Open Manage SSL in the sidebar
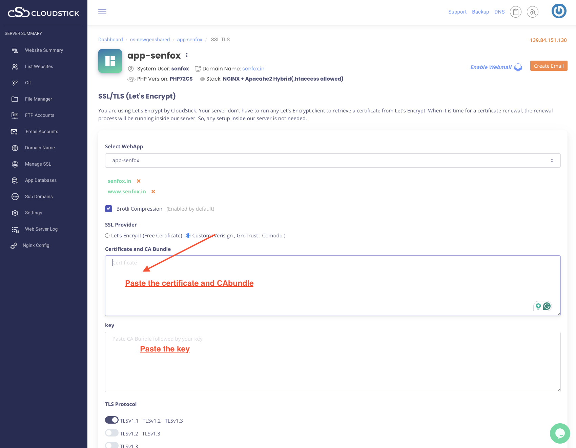 [x=38, y=164]
